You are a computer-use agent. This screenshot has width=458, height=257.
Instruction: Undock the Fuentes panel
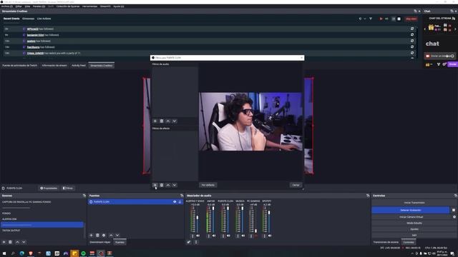(182, 196)
